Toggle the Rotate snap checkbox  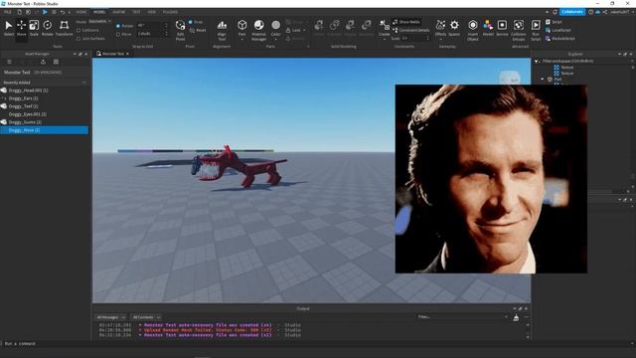tap(118, 26)
